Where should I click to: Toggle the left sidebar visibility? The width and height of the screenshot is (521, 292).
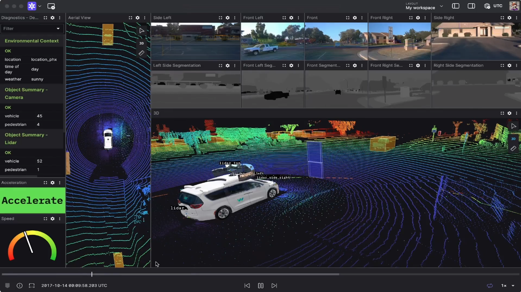[x=456, y=6]
